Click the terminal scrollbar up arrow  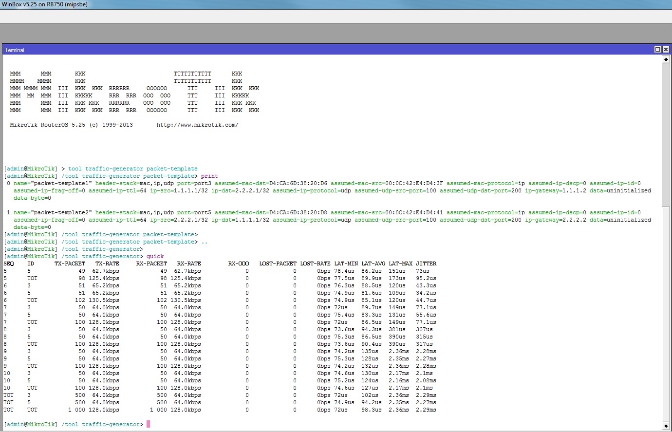click(x=666, y=59)
